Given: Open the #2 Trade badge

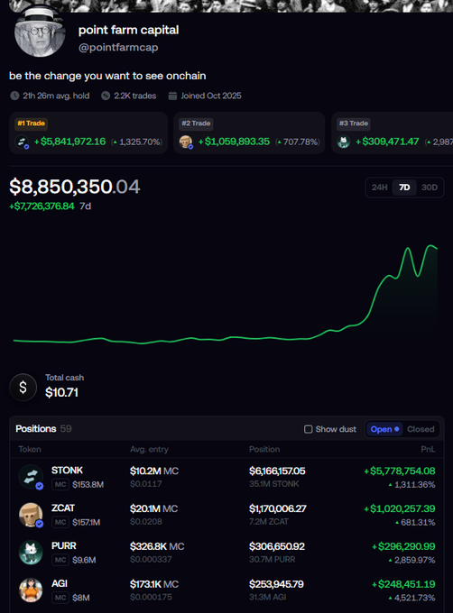Looking at the screenshot, I should [196, 124].
